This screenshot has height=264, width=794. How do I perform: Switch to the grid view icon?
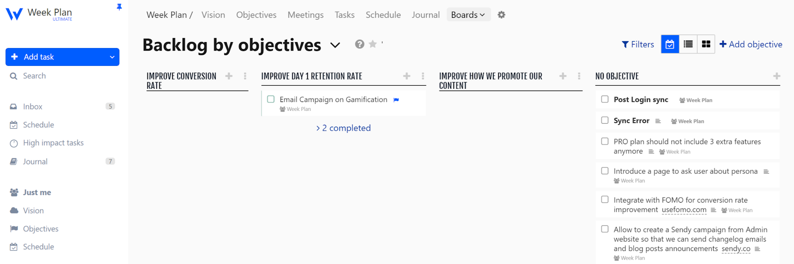coord(706,44)
